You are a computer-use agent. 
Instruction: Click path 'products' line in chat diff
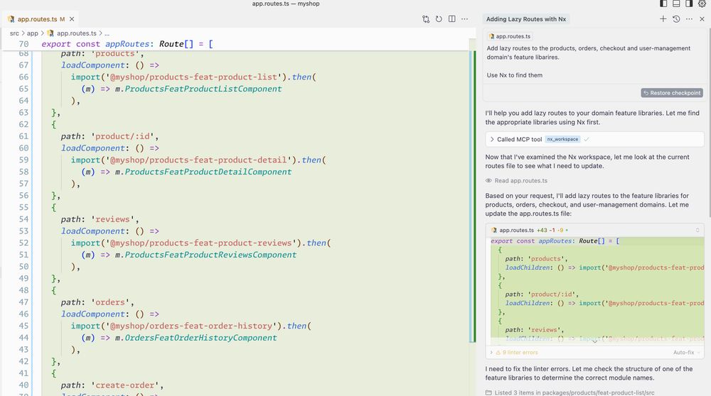(x=536, y=259)
